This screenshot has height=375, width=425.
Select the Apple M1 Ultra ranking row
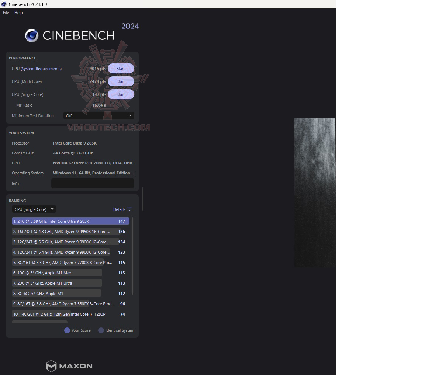[x=70, y=283]
